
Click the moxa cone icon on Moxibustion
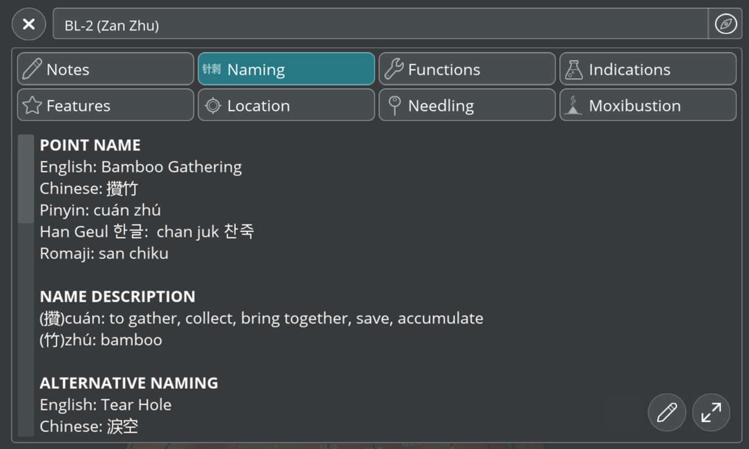[x=574, y=105]
